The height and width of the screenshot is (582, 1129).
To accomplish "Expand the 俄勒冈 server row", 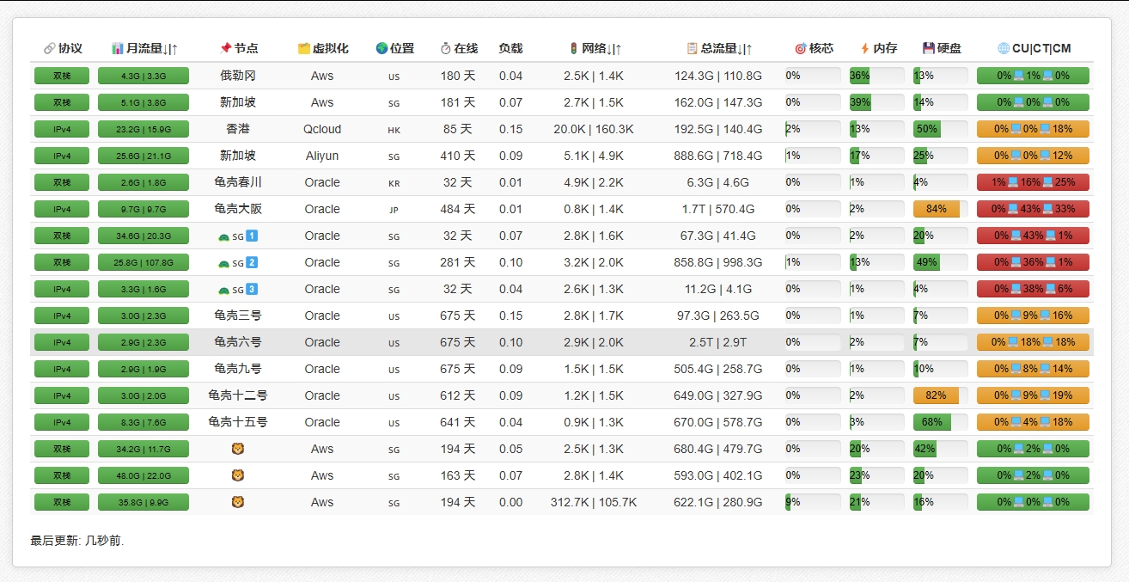I will click(x=238, y=76).
